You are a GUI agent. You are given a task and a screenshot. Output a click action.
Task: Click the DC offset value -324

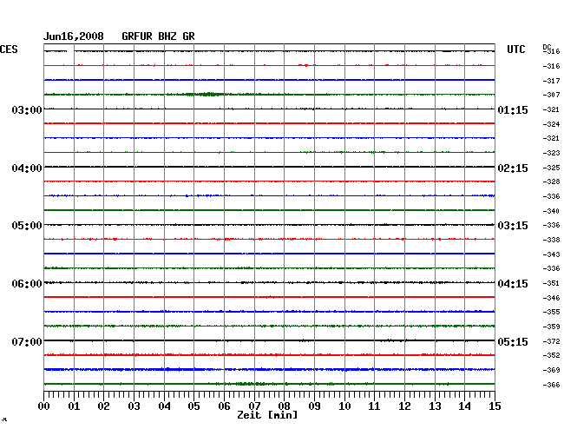(551, 124)
